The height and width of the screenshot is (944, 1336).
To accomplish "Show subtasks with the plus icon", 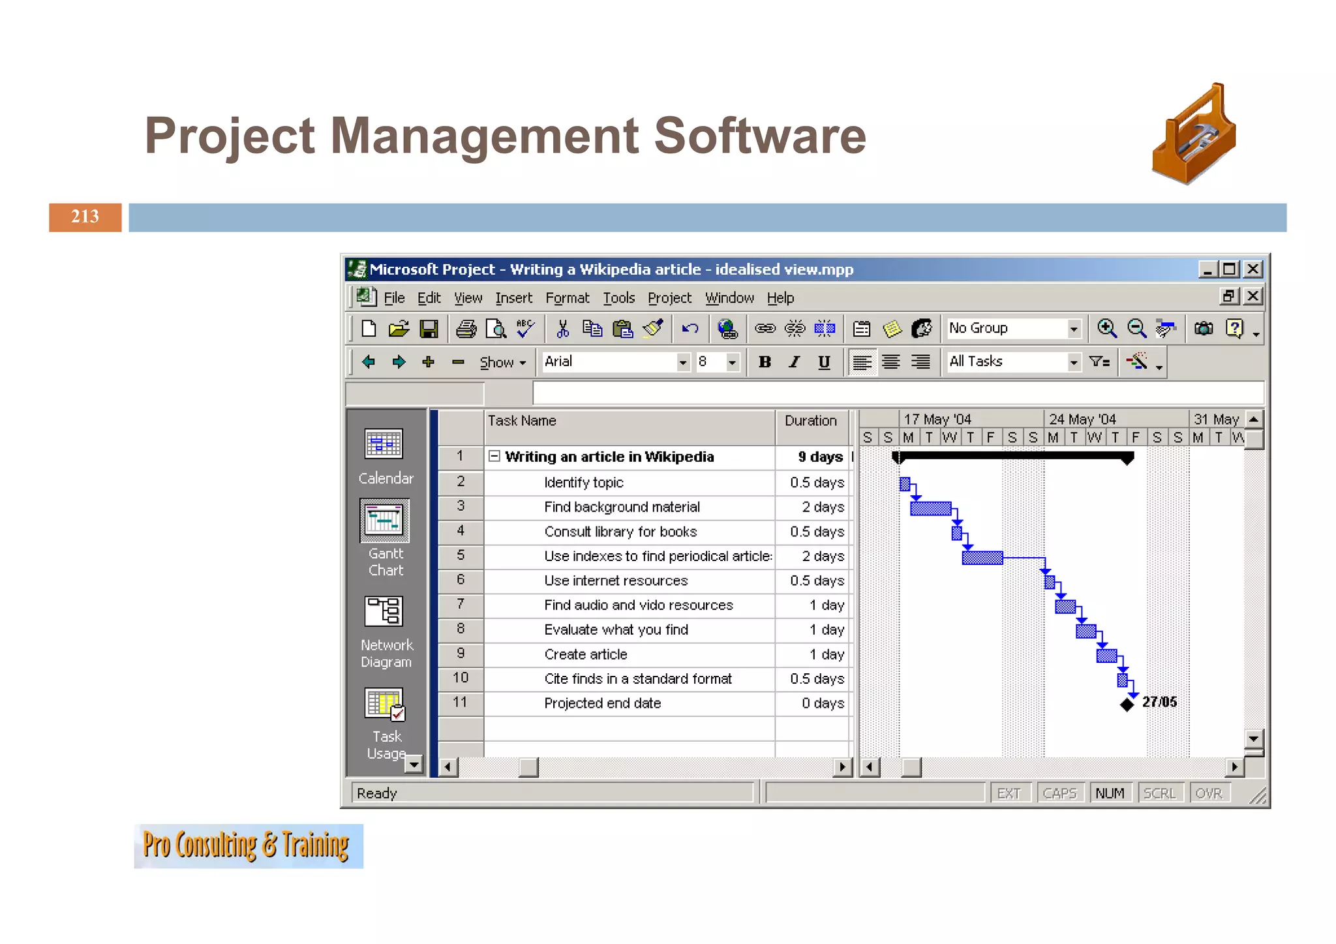I will pyautogui.click(x=428, y=361).
